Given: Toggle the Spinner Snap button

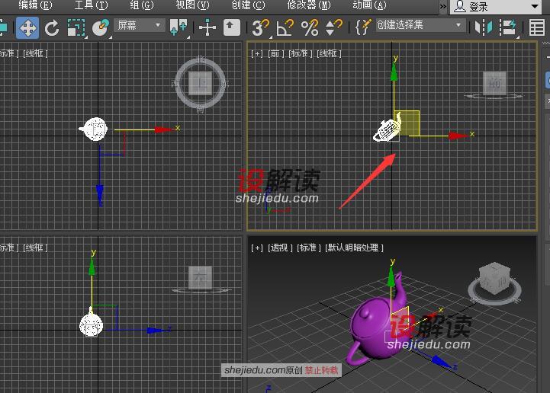Looking at the screenshot, I should (333, 27).
